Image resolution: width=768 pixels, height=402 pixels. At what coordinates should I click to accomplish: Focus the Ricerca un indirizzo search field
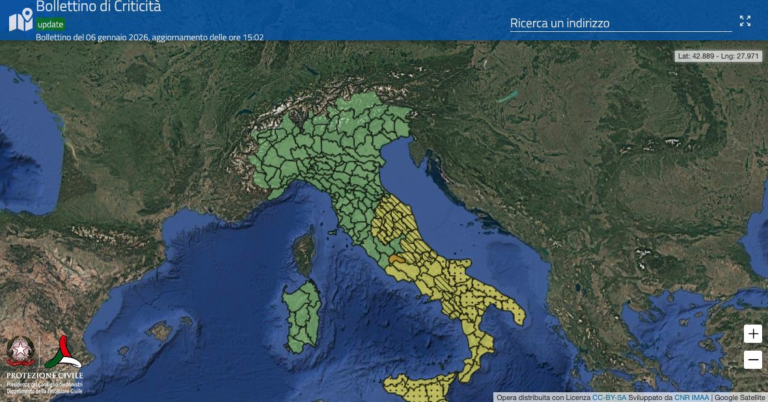[620, 23]
